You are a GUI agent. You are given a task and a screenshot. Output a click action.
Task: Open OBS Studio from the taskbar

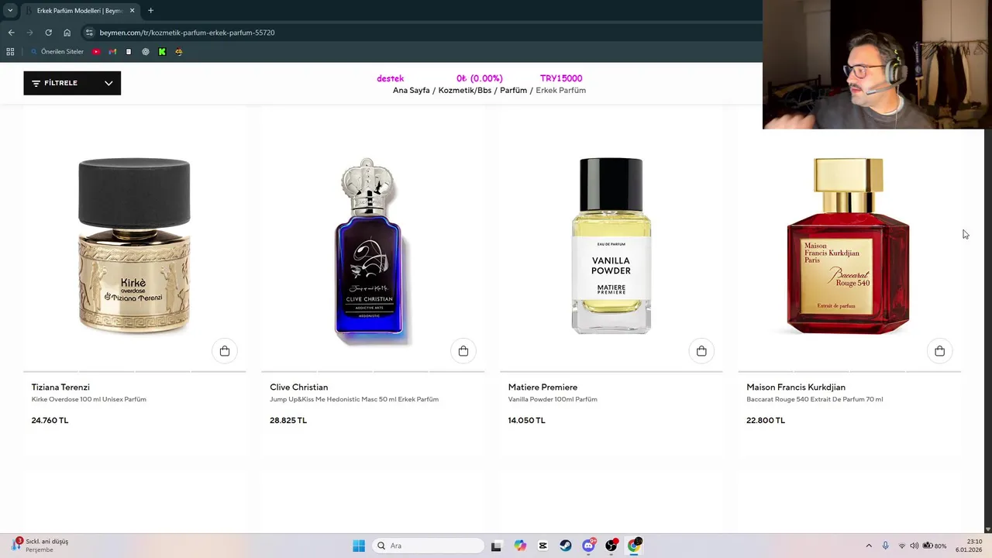611,546
